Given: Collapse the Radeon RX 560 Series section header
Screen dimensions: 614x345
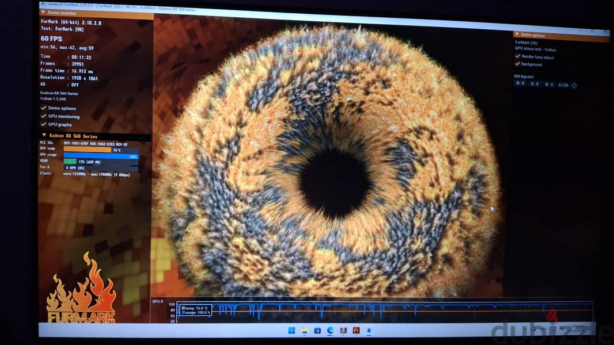Looking at the screenshot, I should 44,135.
